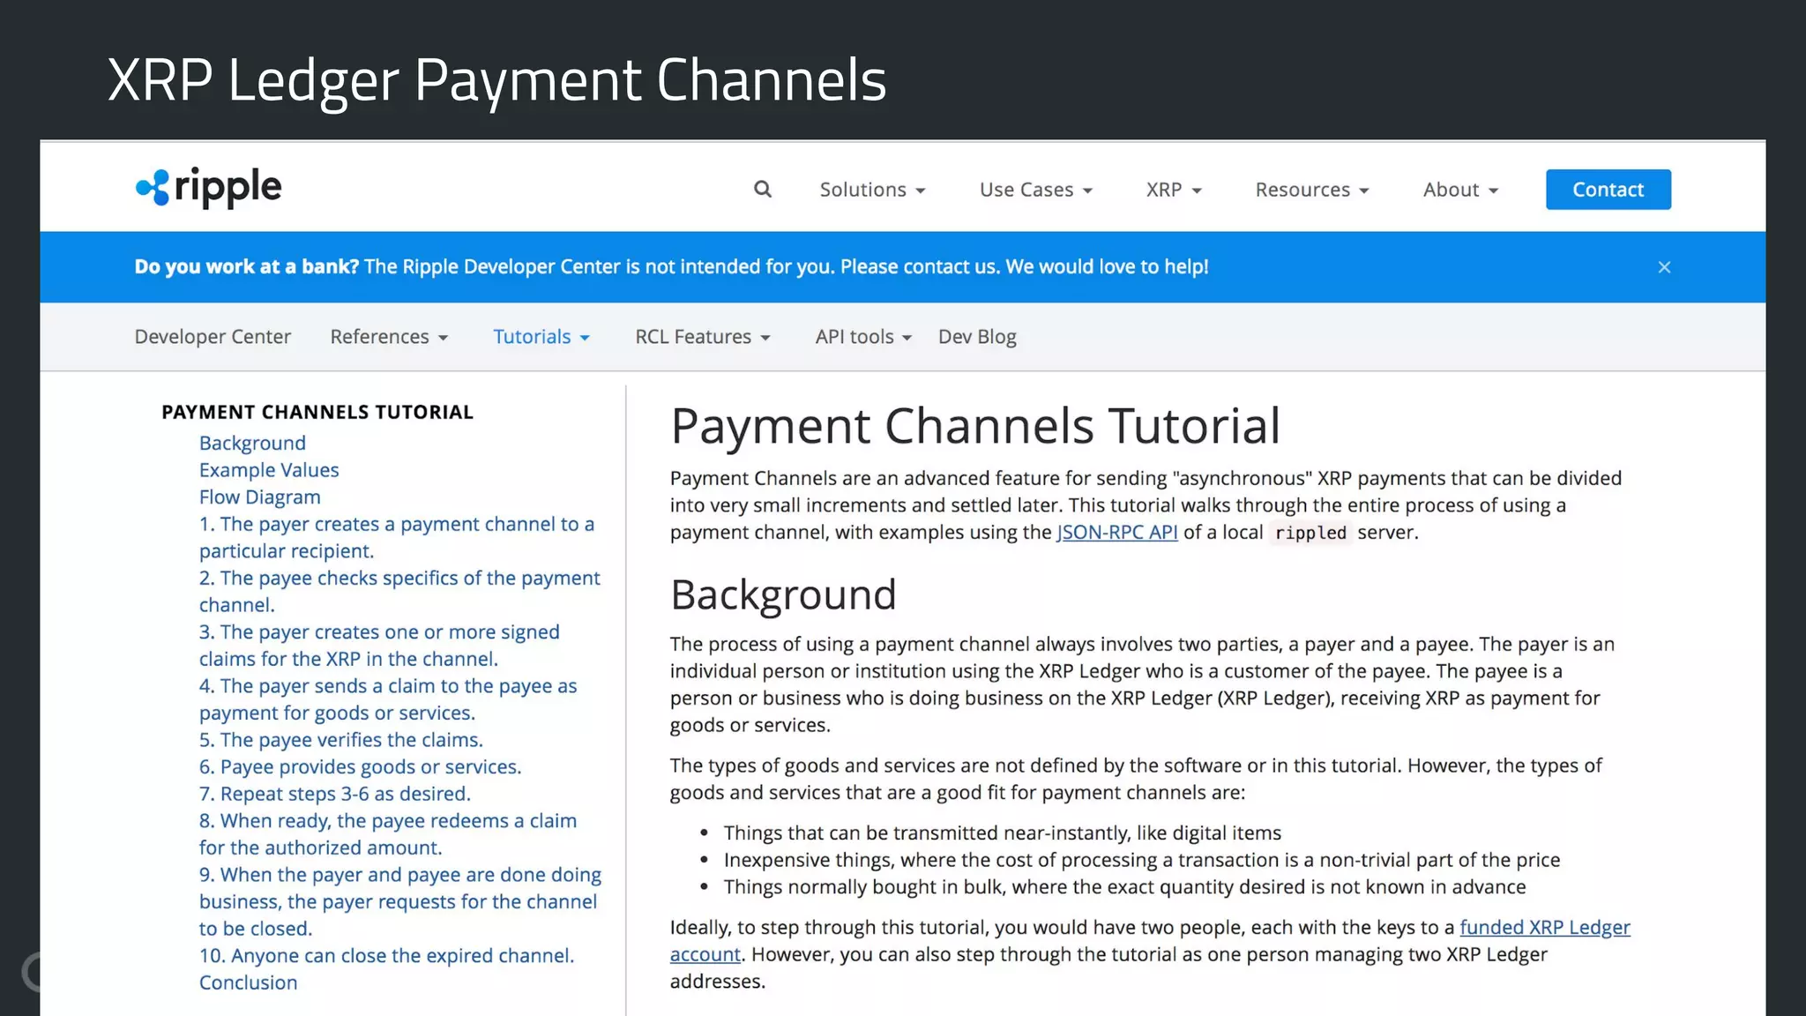Jump to Flow Diagram section
This screenshot has height=1016, width=1806.
click(259, 497)
